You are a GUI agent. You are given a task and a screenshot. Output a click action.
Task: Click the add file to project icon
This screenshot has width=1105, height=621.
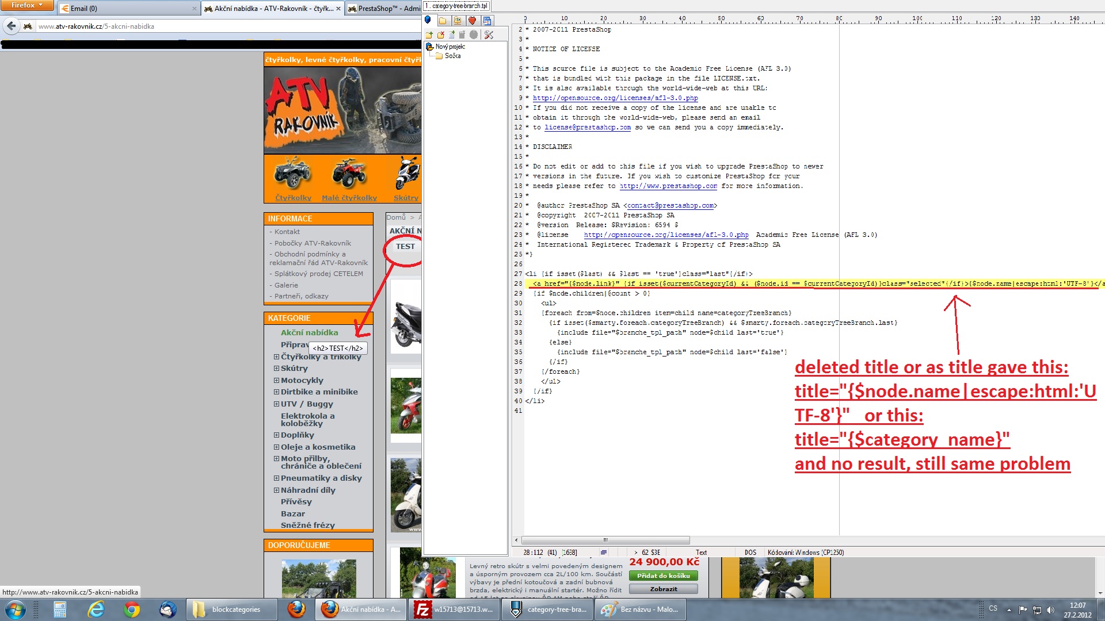[x=452, y=34]
